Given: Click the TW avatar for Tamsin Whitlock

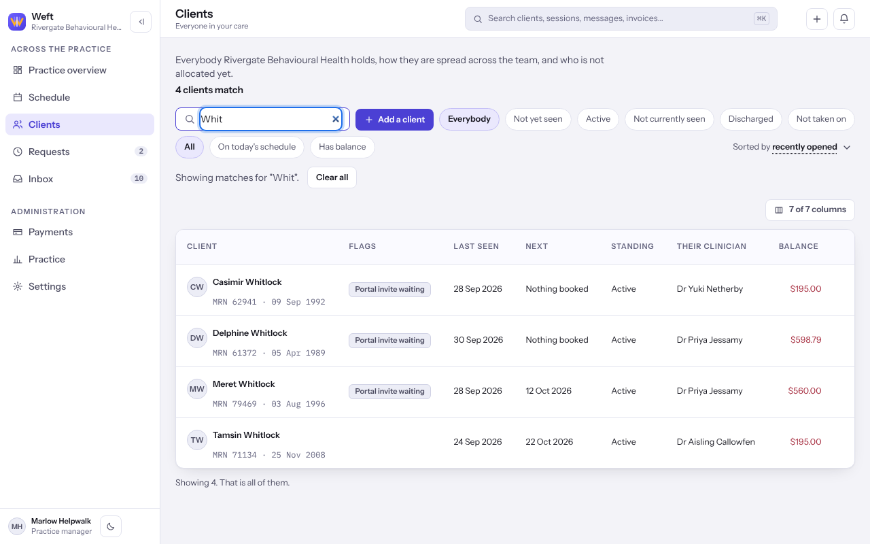Looking at the screenshot, I should (197, 440).
